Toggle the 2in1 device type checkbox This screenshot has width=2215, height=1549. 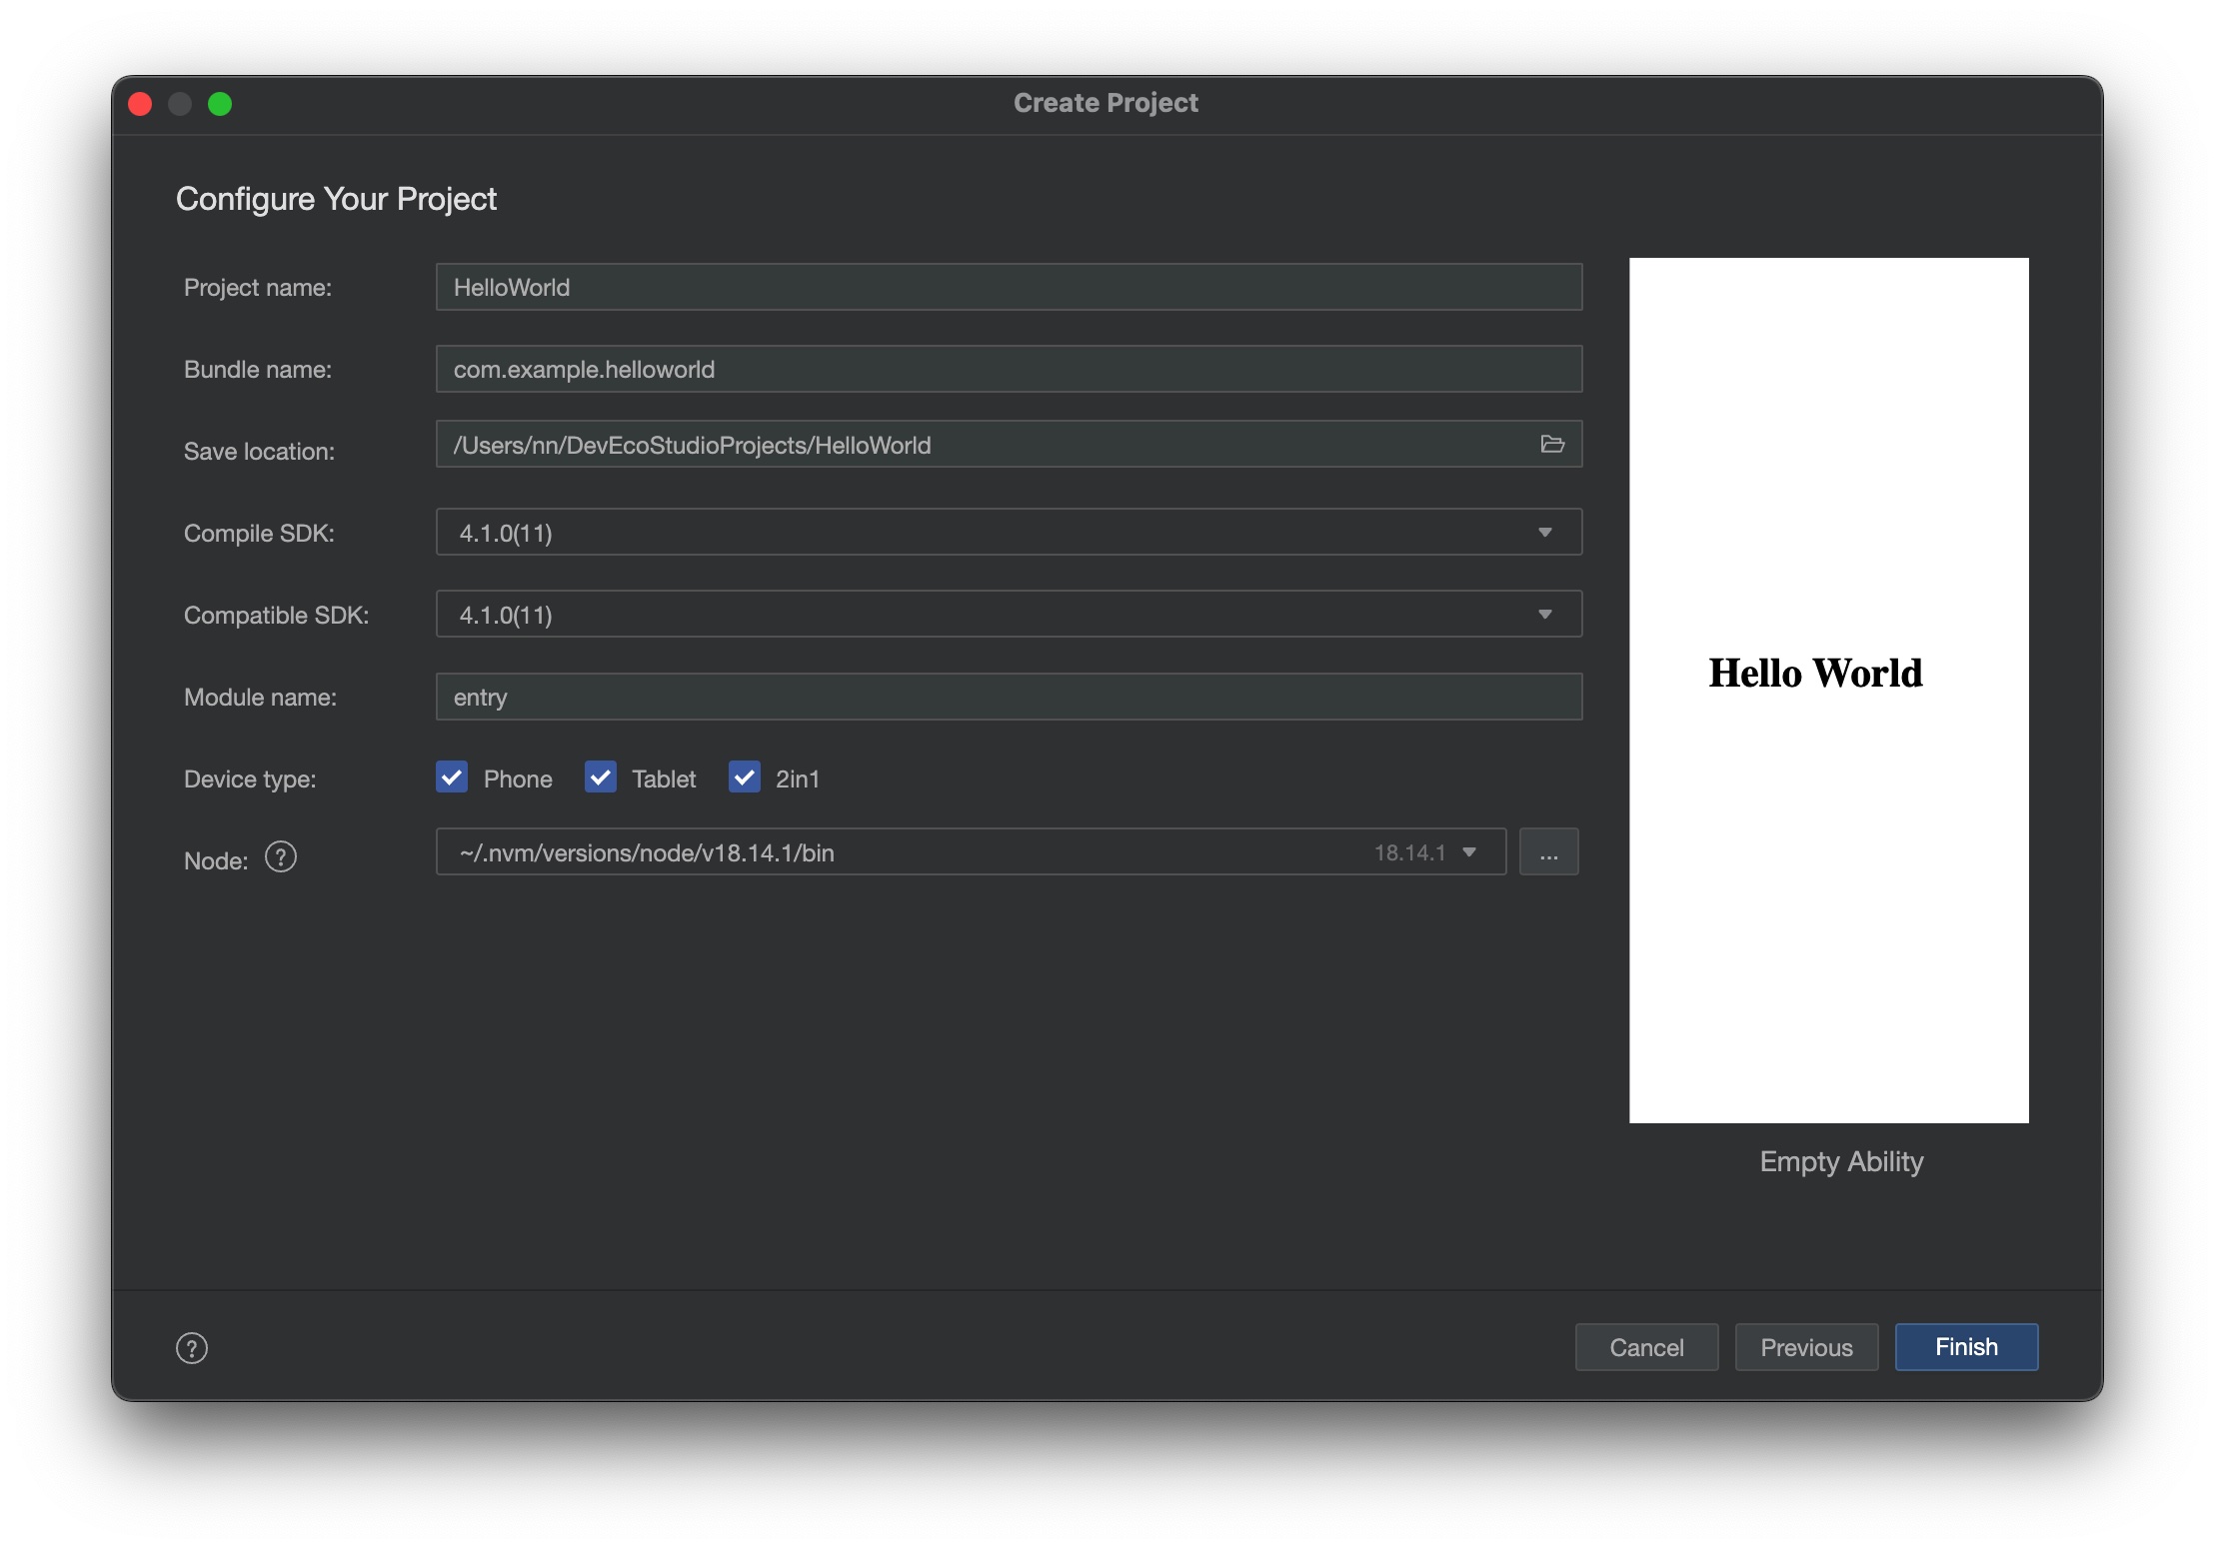(743, 777)
